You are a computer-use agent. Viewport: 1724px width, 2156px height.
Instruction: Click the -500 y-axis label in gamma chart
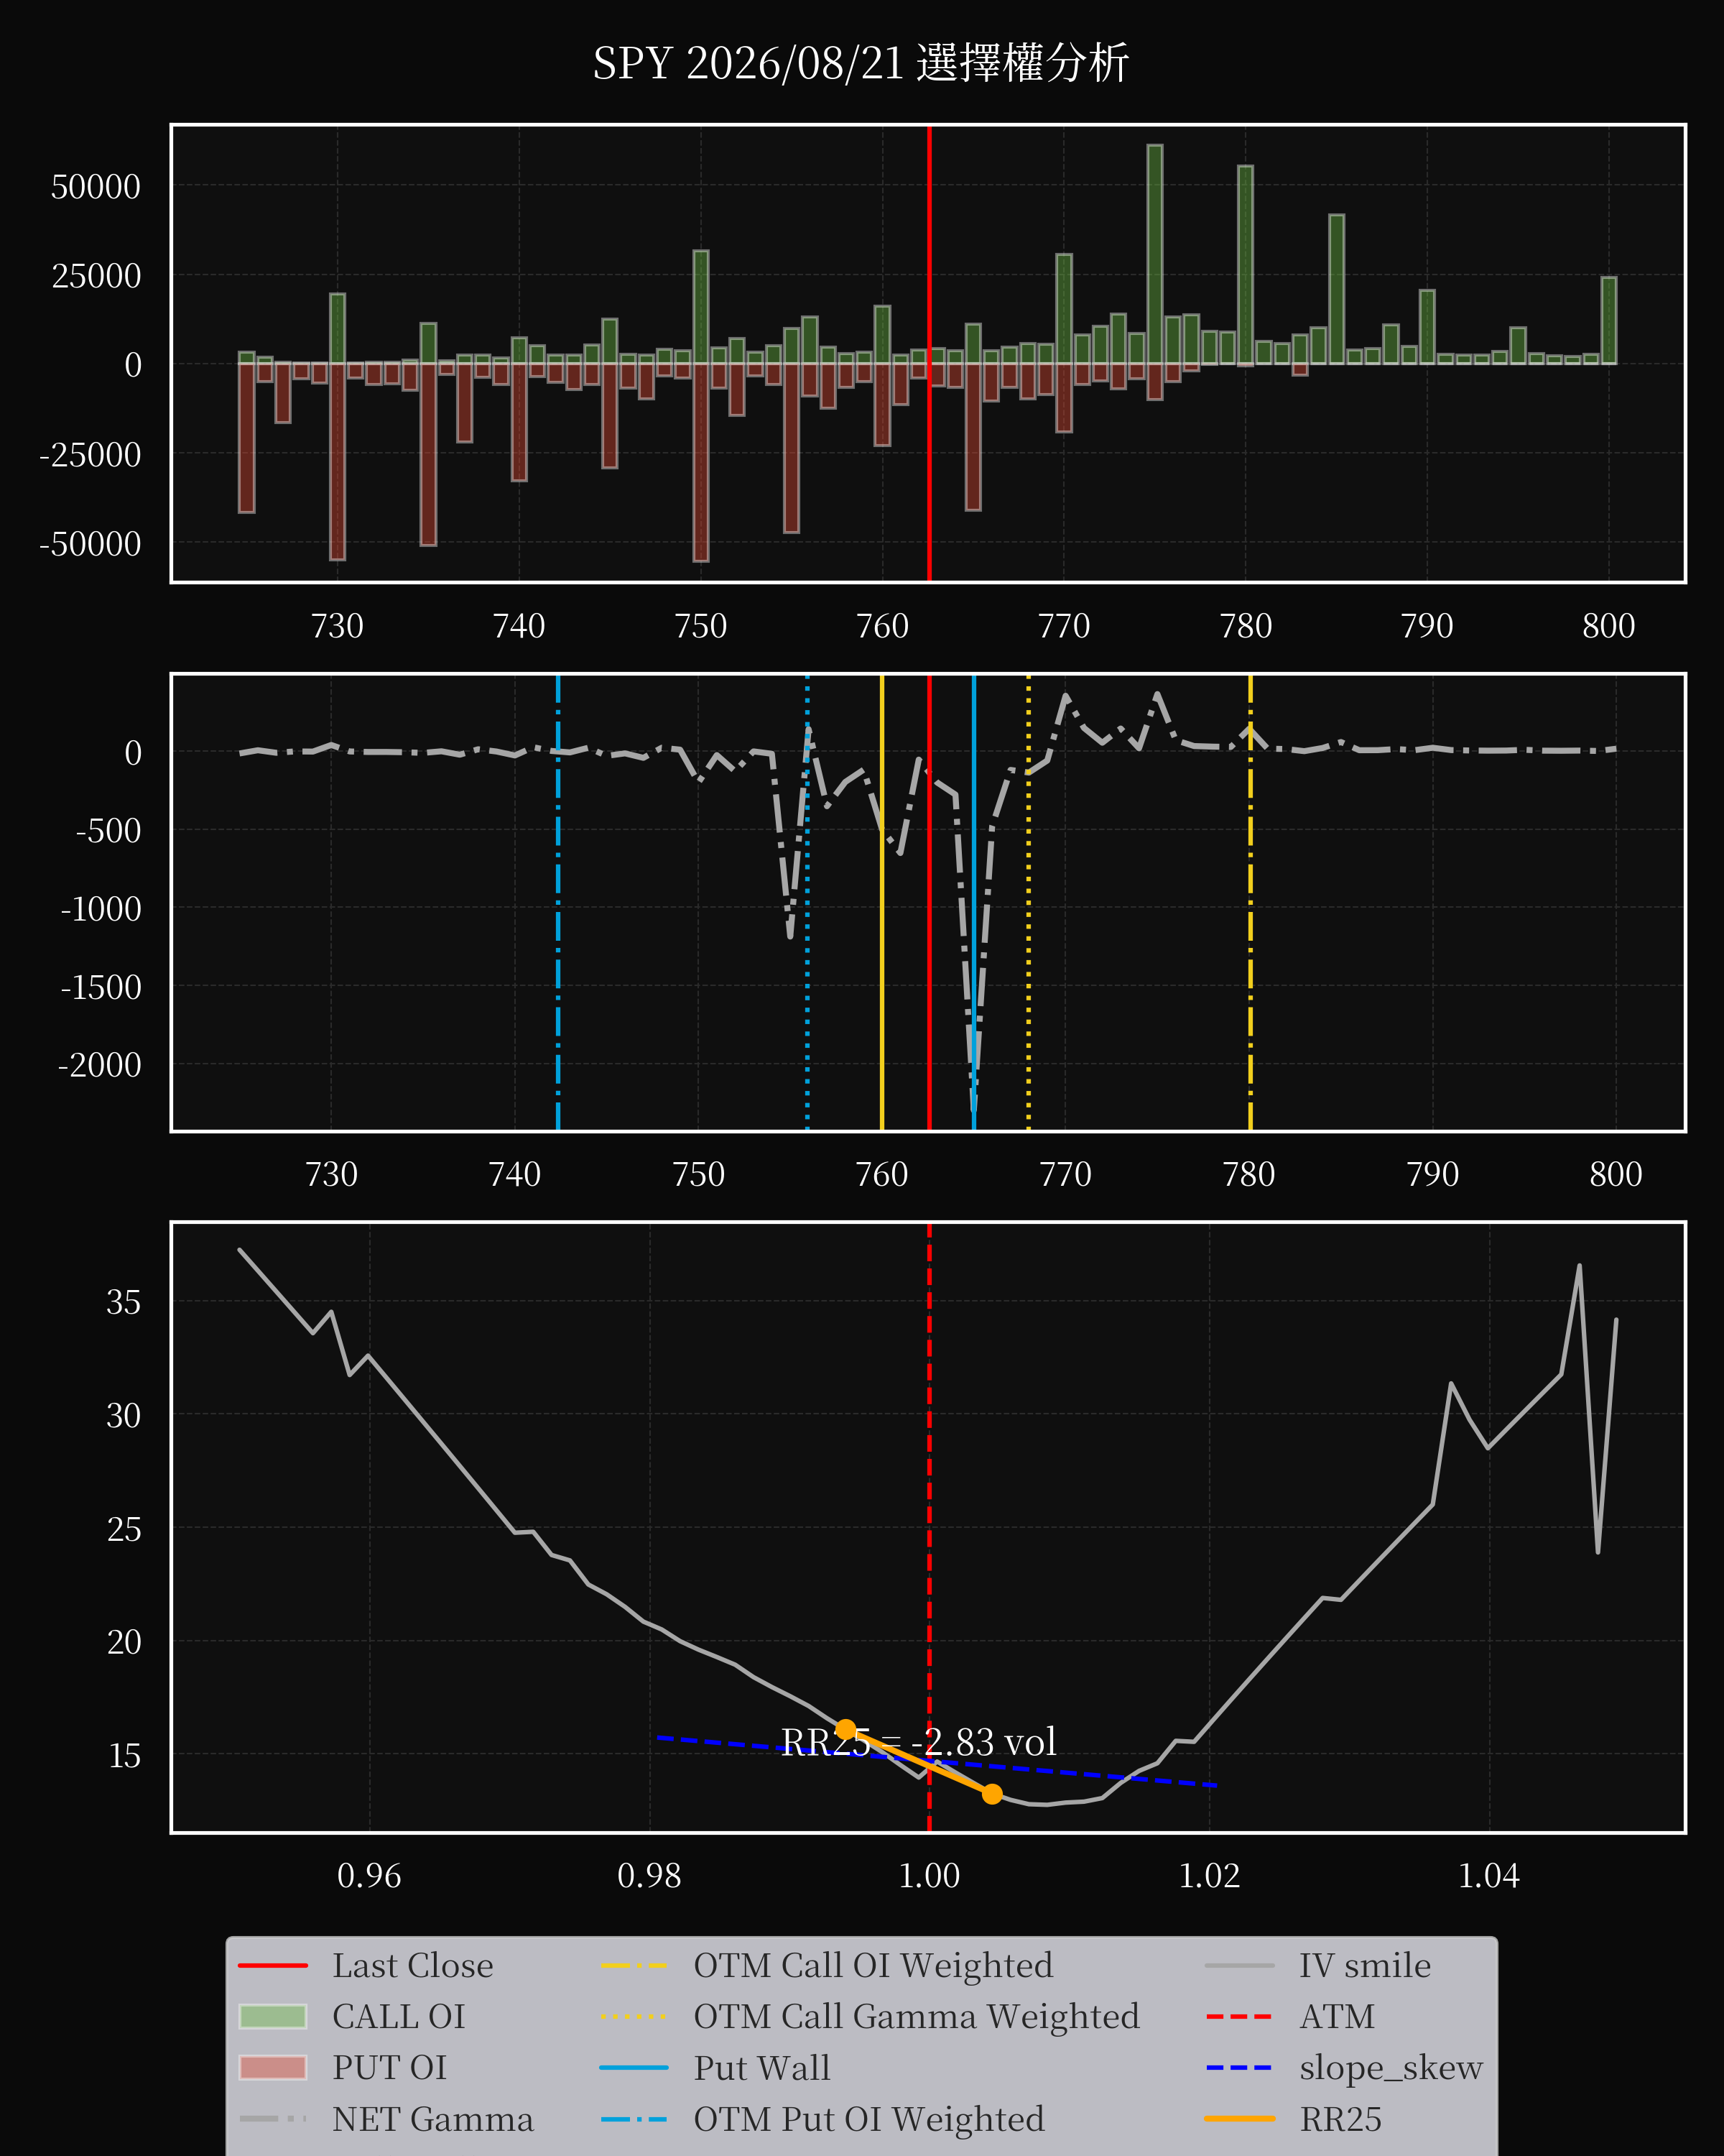(x=108, y=831)
